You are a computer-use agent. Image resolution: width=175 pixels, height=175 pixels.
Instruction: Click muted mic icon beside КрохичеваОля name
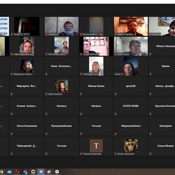click(81, 34)
